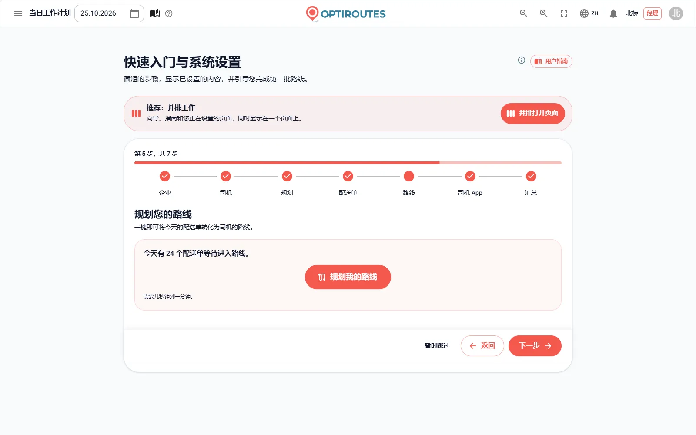Open the help question mark icon
Viewport: 696px width, 435px height.
pos(169,13)
